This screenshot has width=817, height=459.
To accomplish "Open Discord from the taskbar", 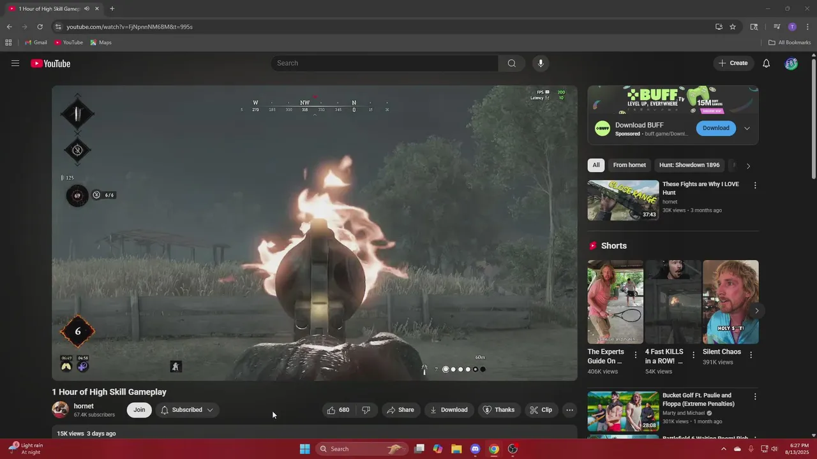I will click(475, 449).
